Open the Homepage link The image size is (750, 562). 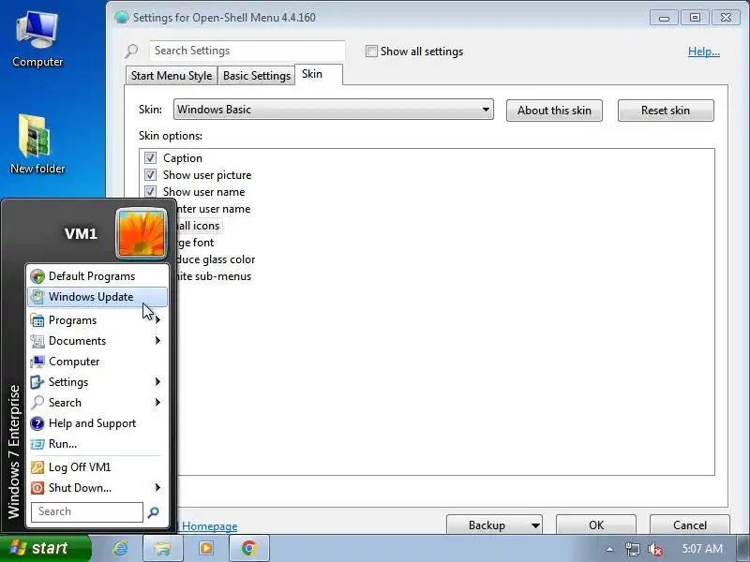click(209, 526)
